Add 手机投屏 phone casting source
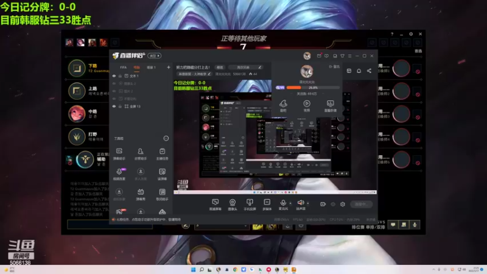 tap(250, 205)
